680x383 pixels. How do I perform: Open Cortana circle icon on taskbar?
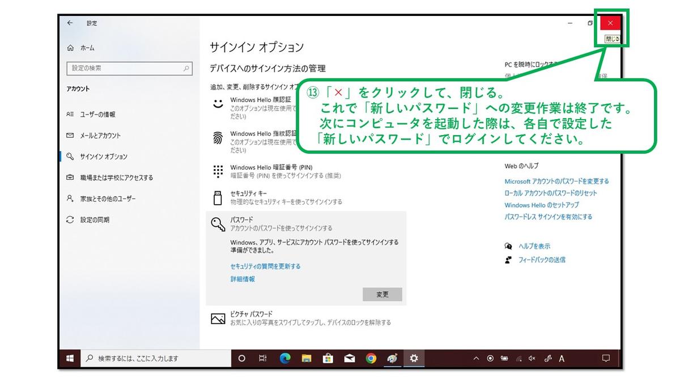[x=241, y=358]
